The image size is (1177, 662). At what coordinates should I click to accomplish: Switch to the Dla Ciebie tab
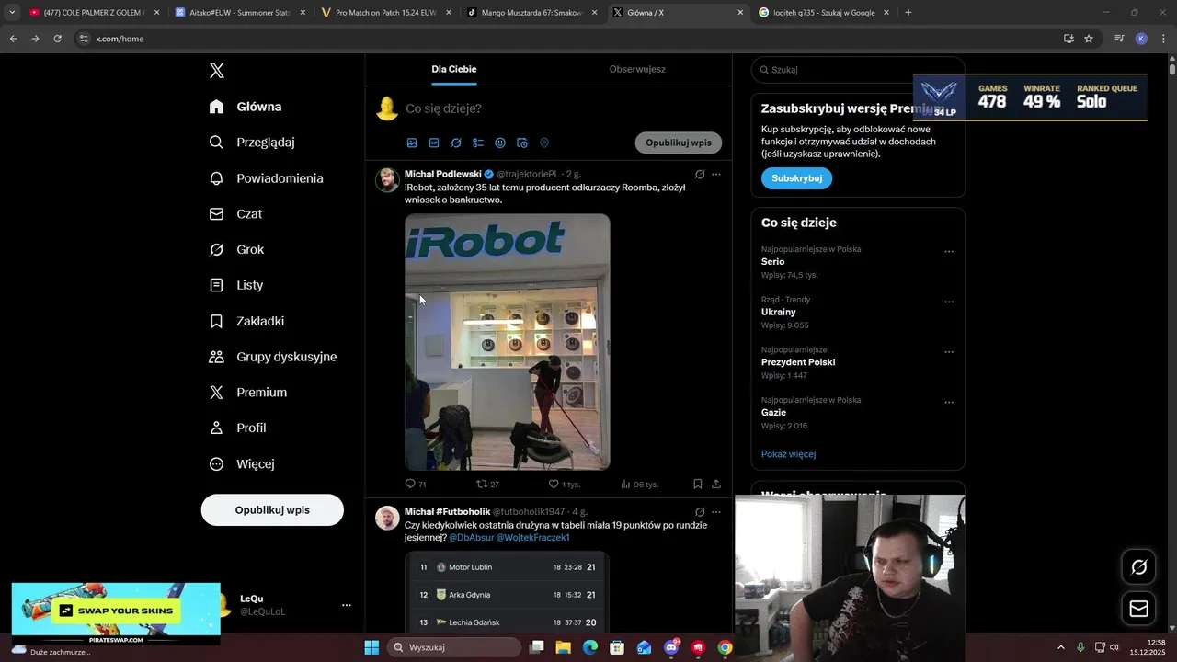pos(454,69)
